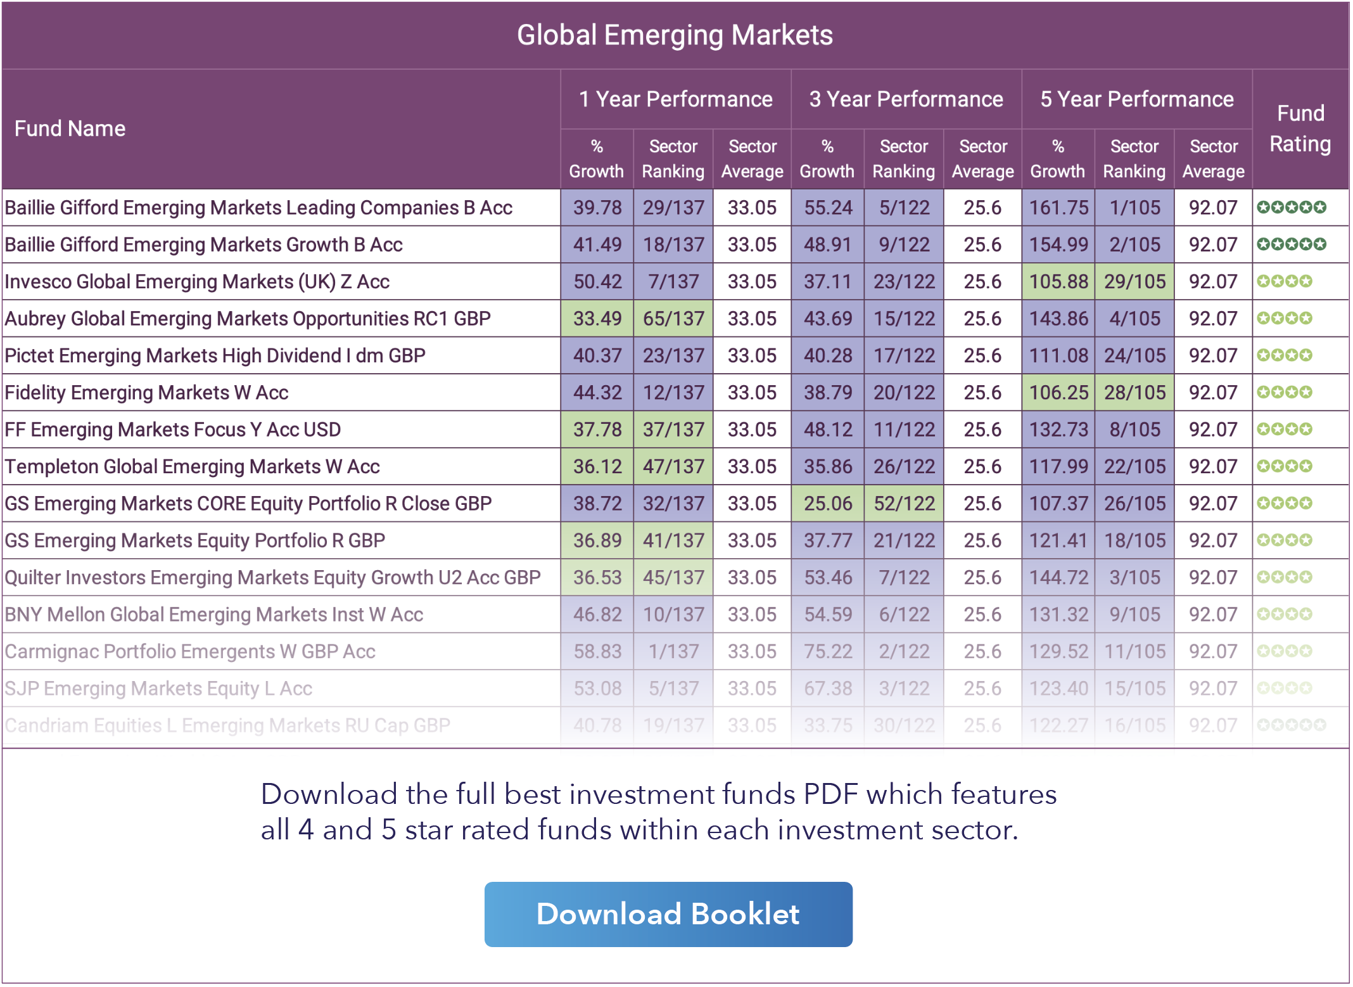The image size is (1353, 987).
Task: Click 1/137 sector ranking for Carmignac
Action: tap(673, 652)
